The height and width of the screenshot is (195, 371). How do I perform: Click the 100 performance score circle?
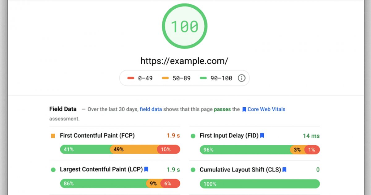coord(185,26)
